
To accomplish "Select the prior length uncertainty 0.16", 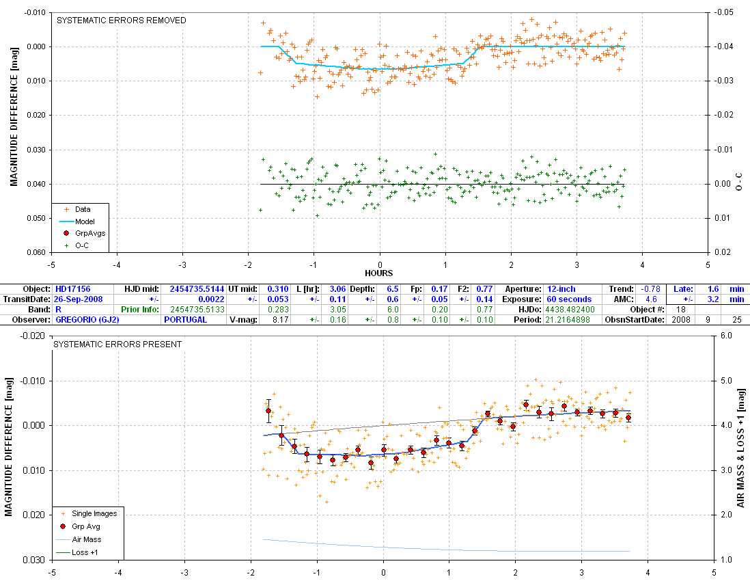I will pyautogui.click(x=337, y=320).
